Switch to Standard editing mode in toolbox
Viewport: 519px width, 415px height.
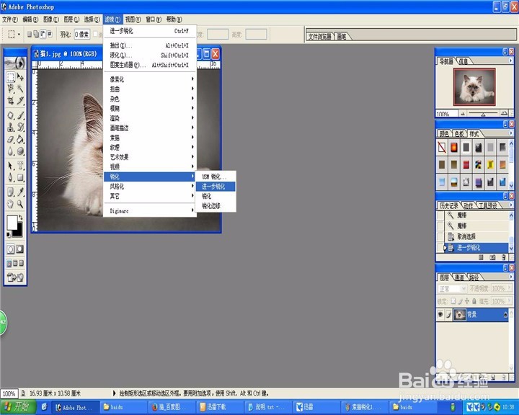11,249
